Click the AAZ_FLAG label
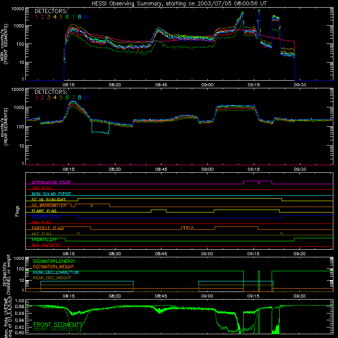The height and width of the screenshot is (338, 338). tap(41, 234)
